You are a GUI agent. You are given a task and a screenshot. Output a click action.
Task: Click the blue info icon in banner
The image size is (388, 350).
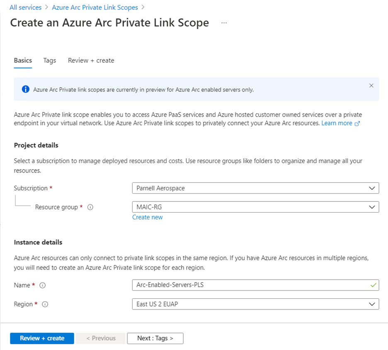click(x=26, y=89)
